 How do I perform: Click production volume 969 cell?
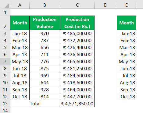45,75
